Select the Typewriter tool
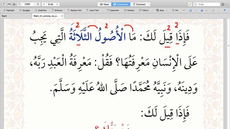Image resolution: width=230 pixels, height=129 pixels. pos(113,10)
